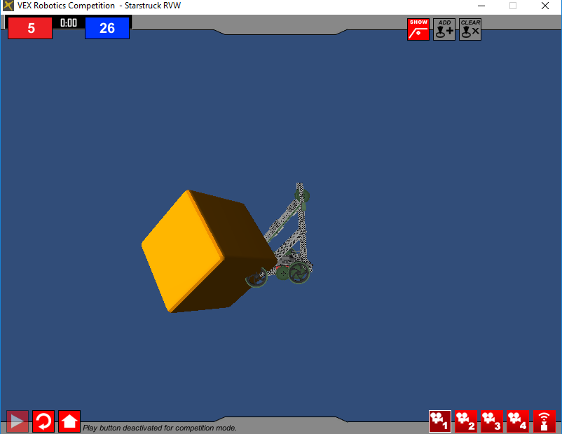Click the play button deactivated status message
Viewport: 562px width, 434px height.
point(160,428)
